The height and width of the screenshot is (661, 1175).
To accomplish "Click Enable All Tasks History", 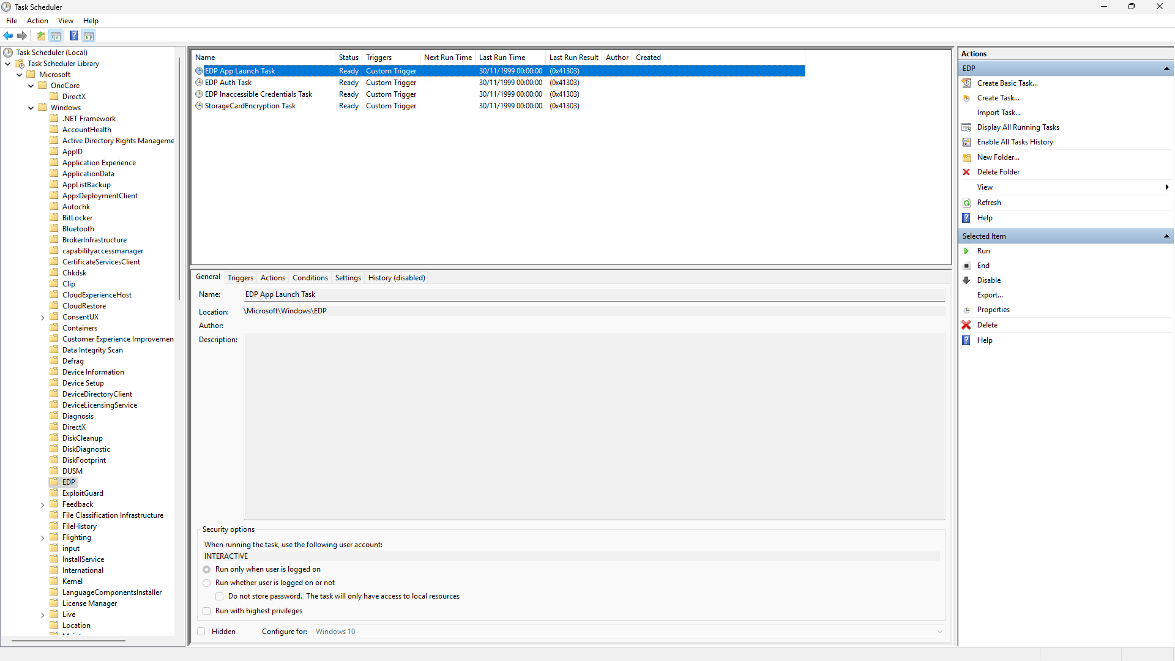I will pos(1015,142).
